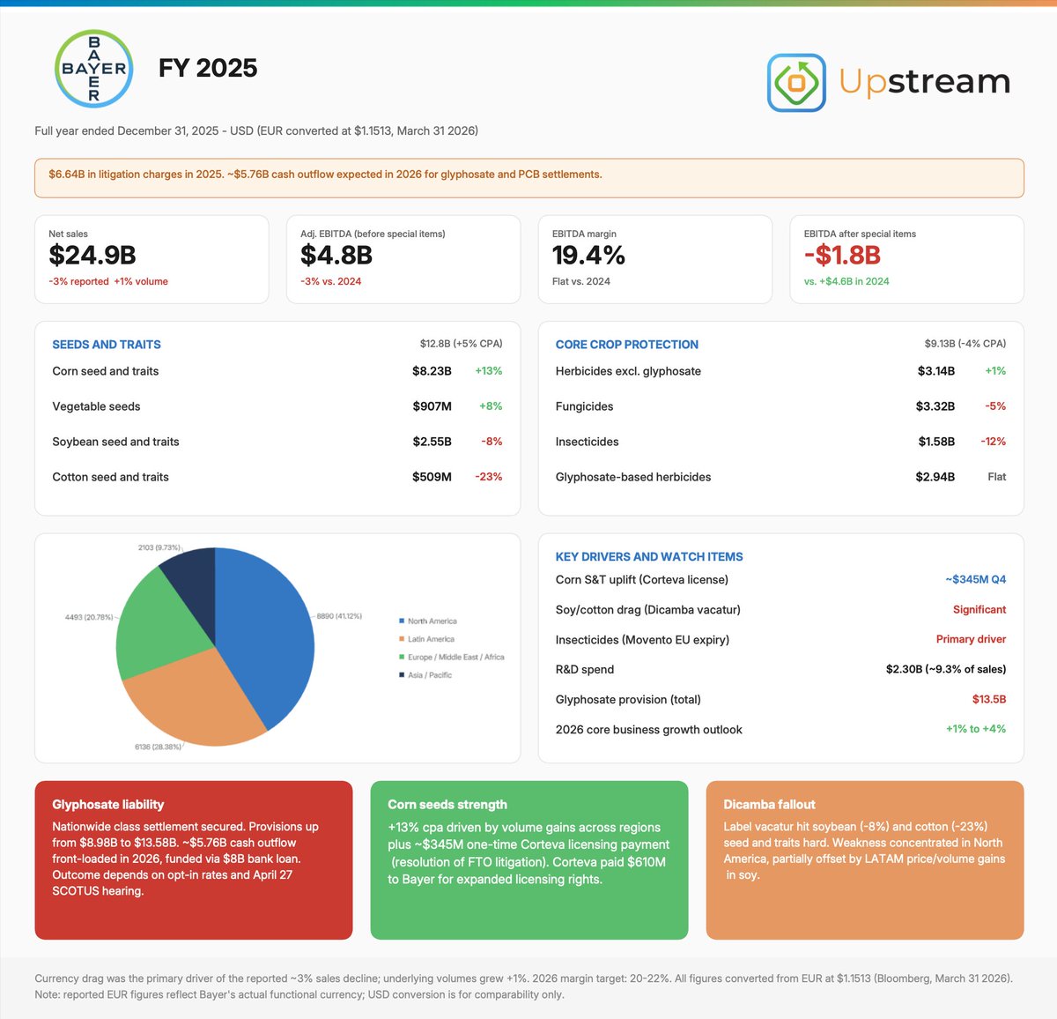This screenshot has height=1019, width=1057.
Task: Click the 6136 (28.38%) pie label
Action: (x=159, y=747)
